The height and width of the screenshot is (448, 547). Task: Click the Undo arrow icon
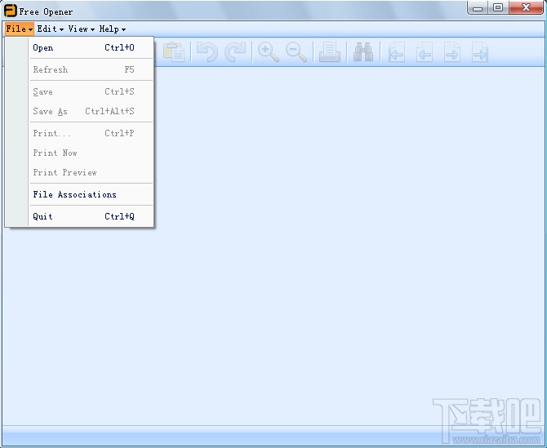[x=207, y=52]
